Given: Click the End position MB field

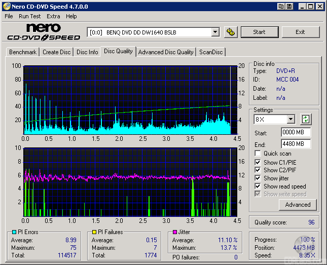Looking at the screenshot, I should 296,144.
